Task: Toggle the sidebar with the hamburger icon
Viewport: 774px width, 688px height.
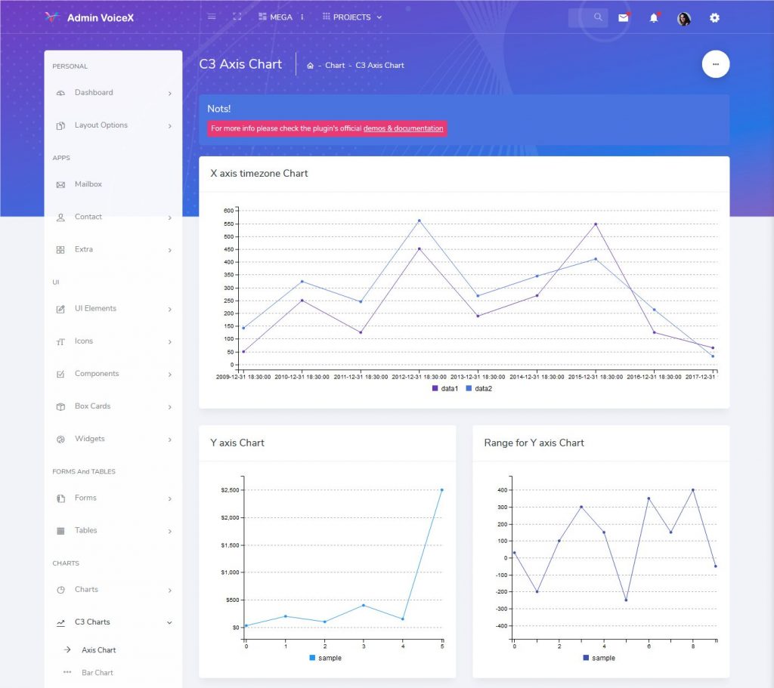Action: coord(211,15)
